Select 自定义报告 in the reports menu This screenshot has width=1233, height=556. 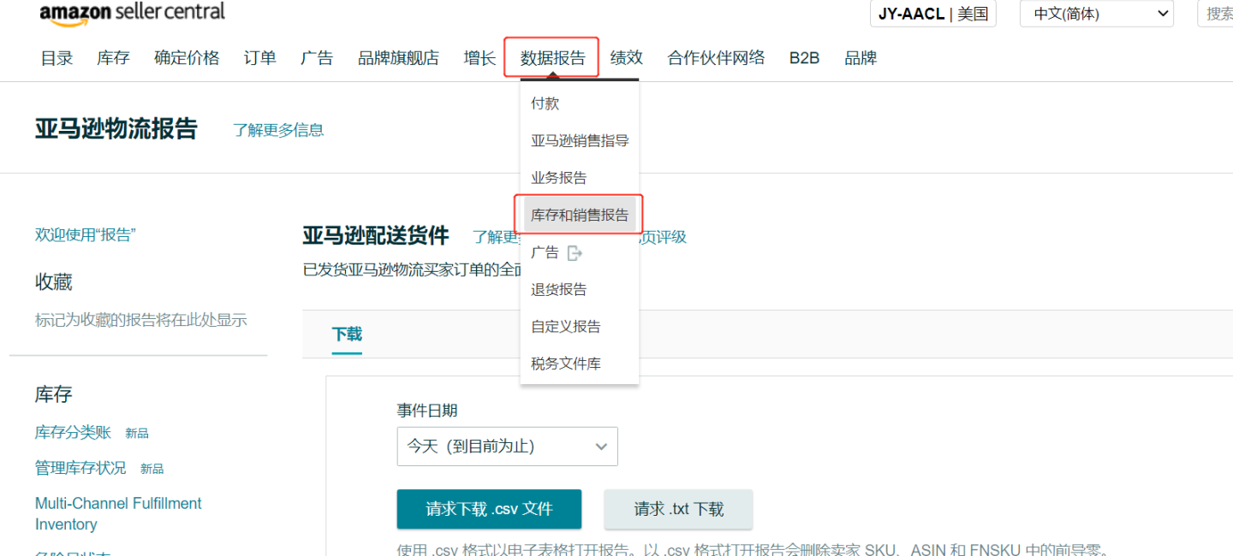pos(567,326)
